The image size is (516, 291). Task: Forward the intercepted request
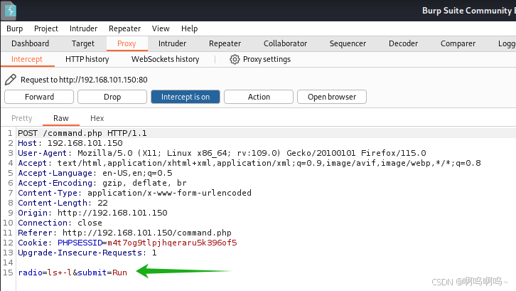click(39, 97)
